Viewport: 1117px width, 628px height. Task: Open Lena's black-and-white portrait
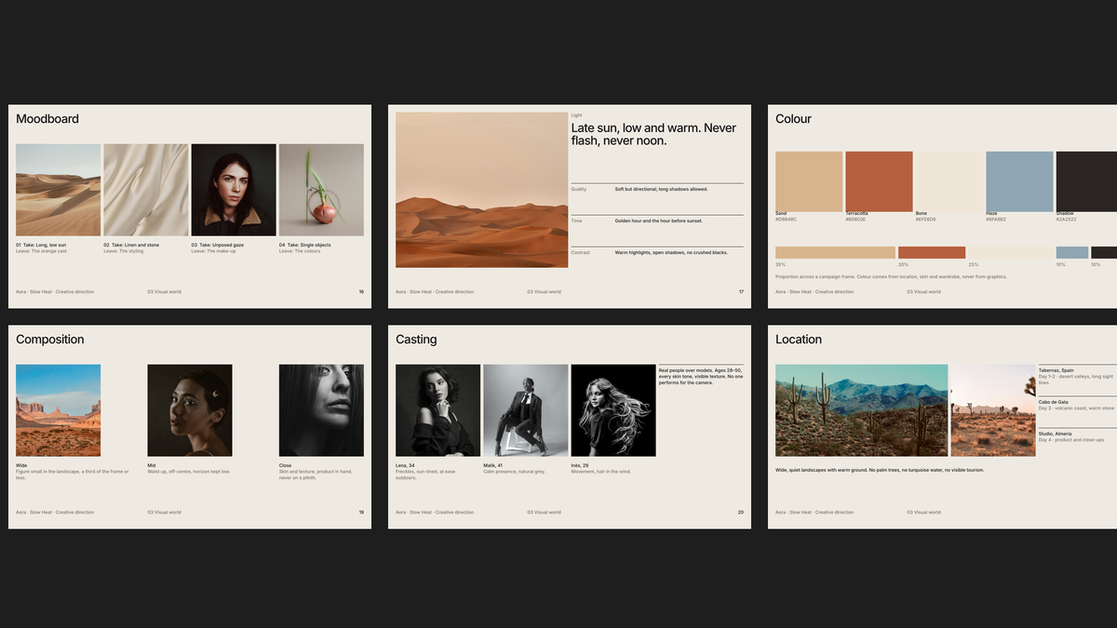tap(437, 410)
